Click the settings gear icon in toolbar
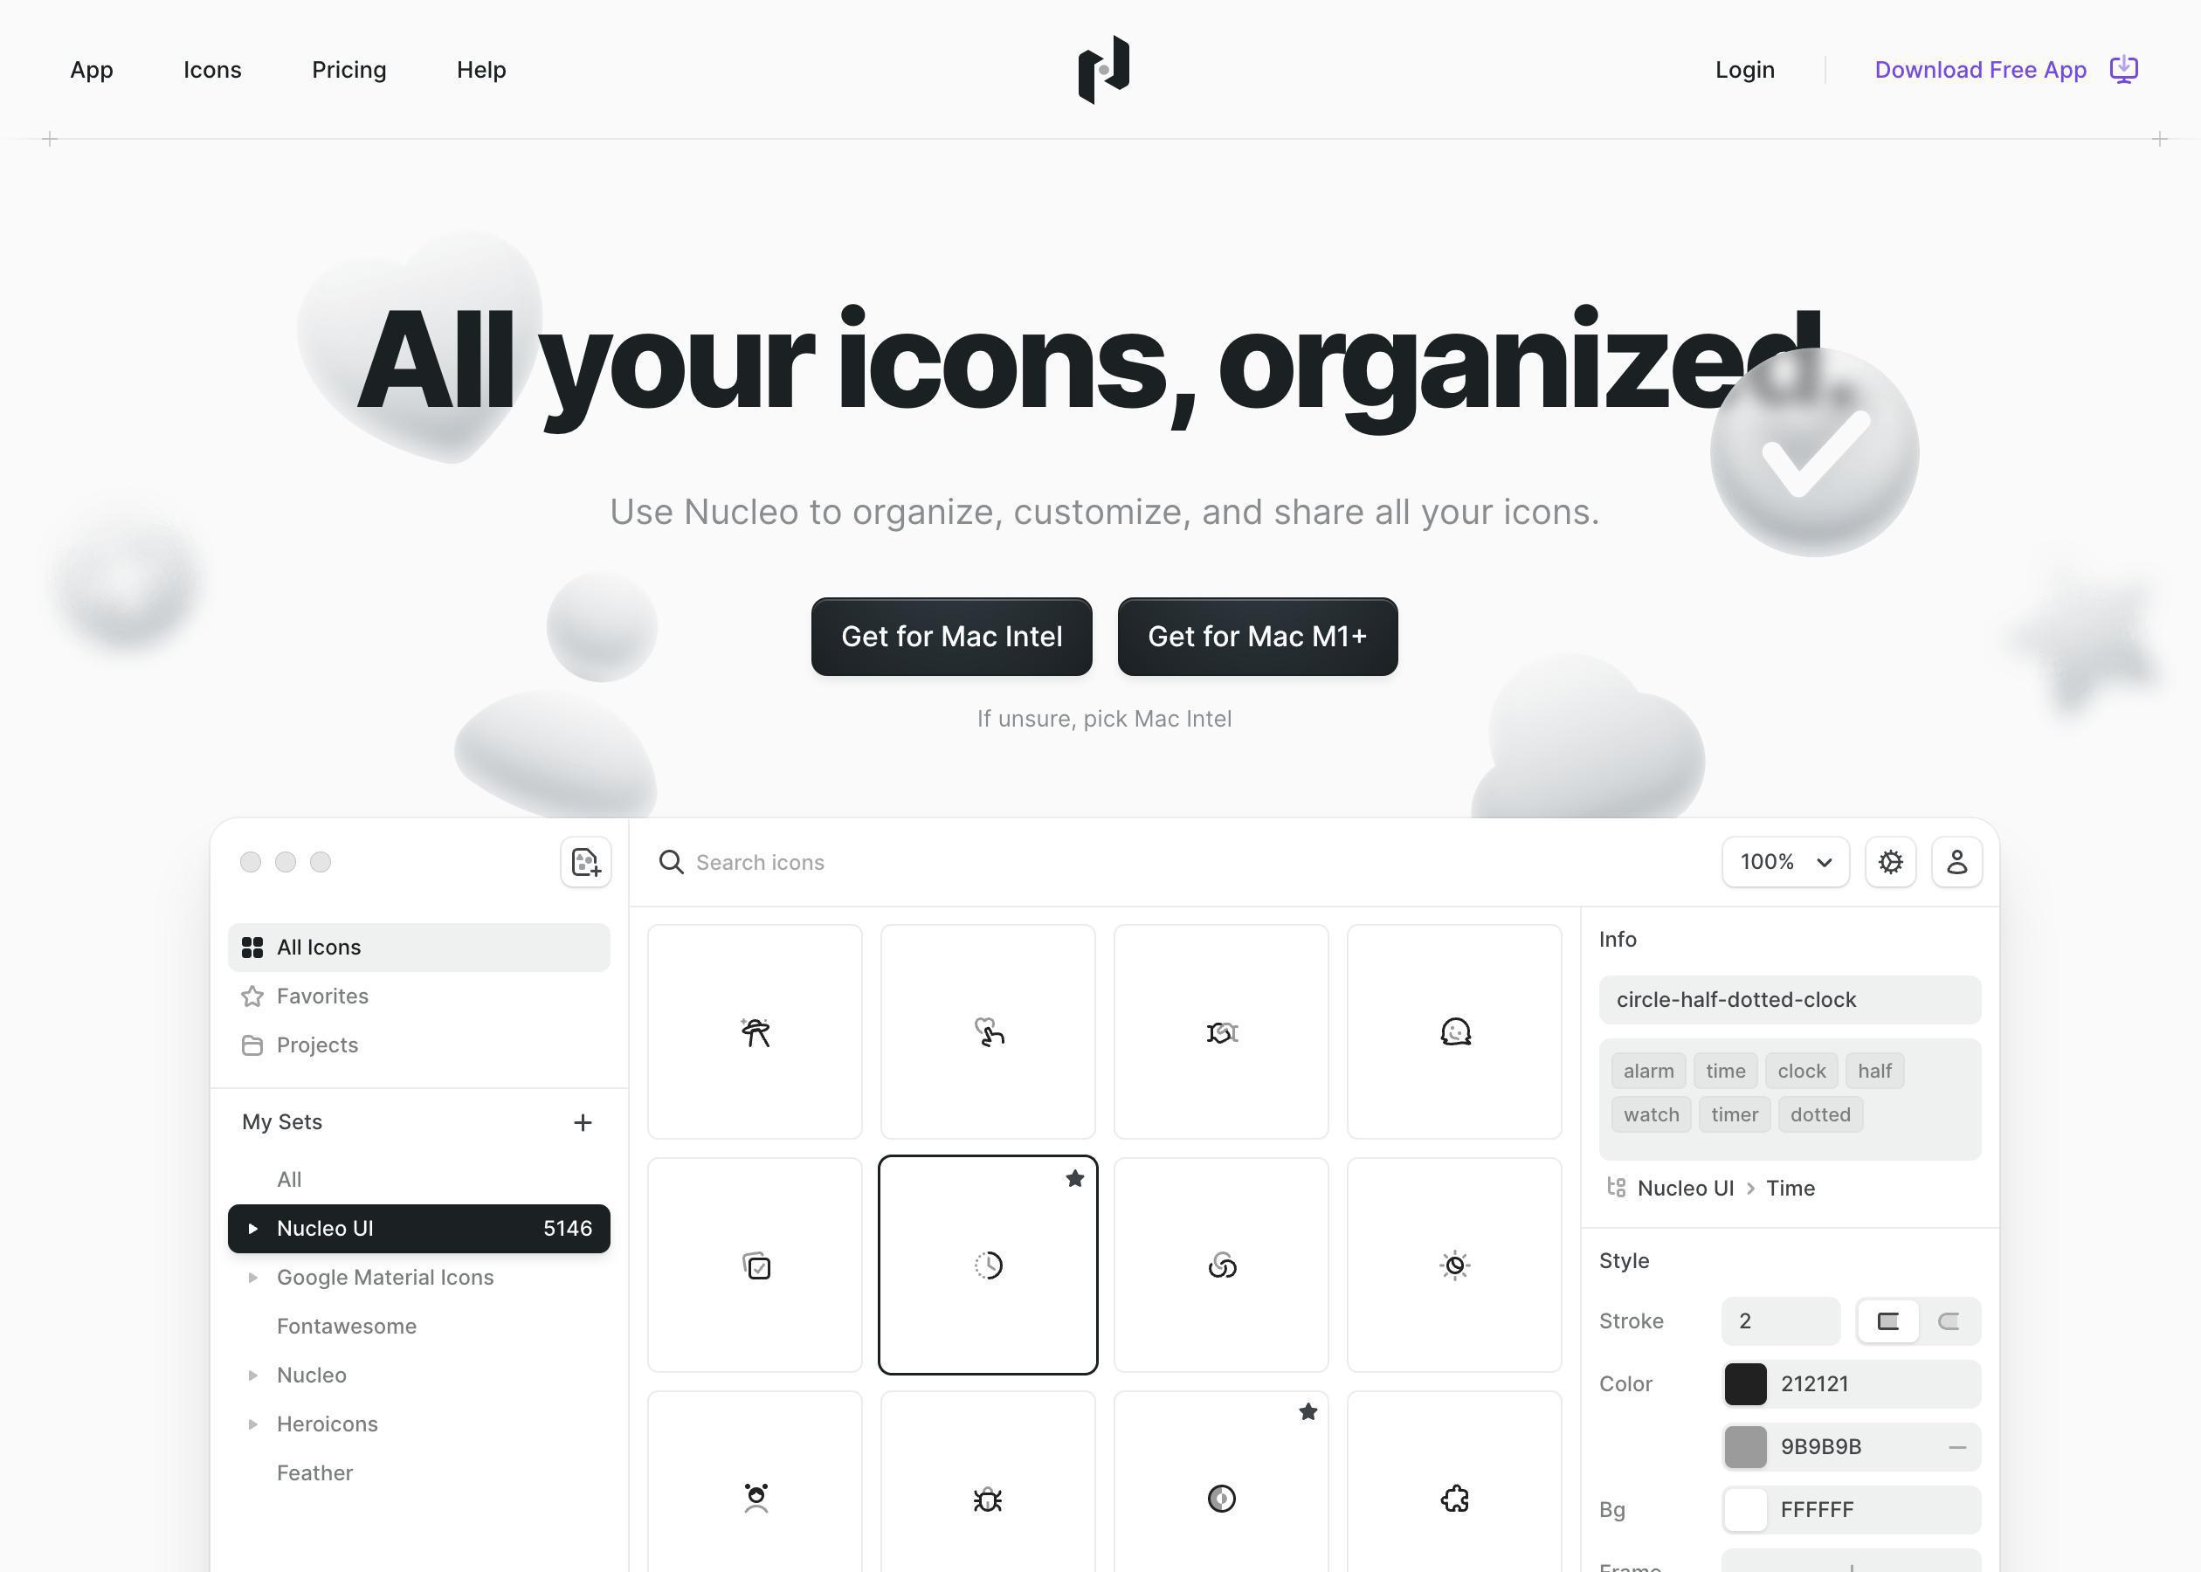The height and width of the screenshot is (1572, 2201). (x=1890, y=861)
